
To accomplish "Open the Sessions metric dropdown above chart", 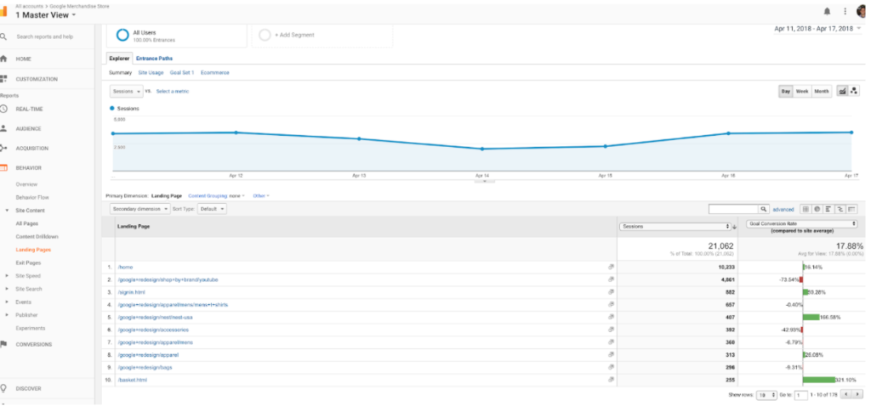I will coord(126,91).
